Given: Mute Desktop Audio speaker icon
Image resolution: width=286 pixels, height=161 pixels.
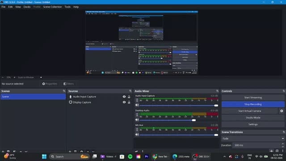Looking at the screenshot, I should (137, 120).
